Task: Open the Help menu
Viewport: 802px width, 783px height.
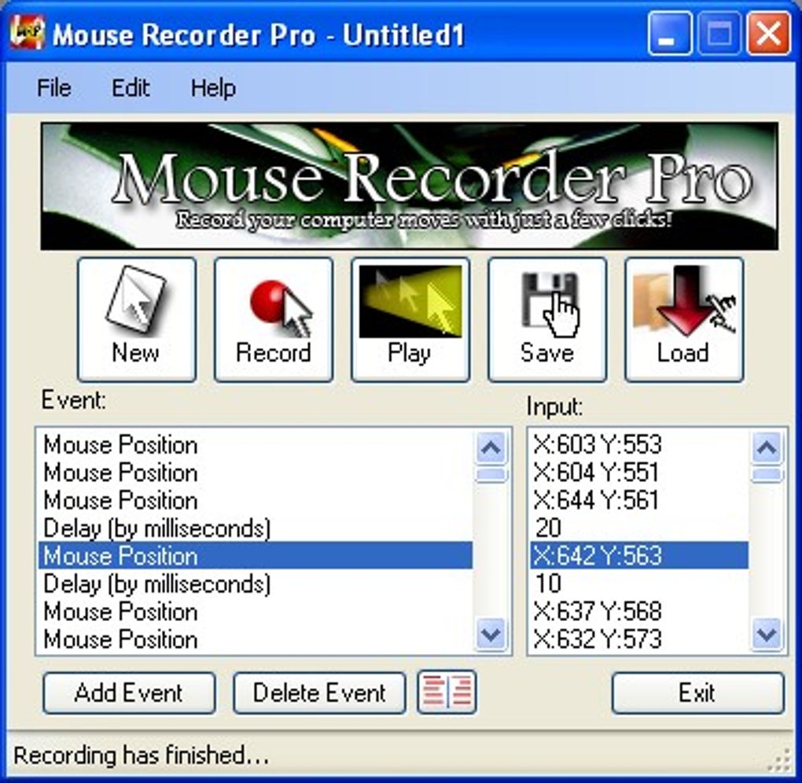Action: 213,88
